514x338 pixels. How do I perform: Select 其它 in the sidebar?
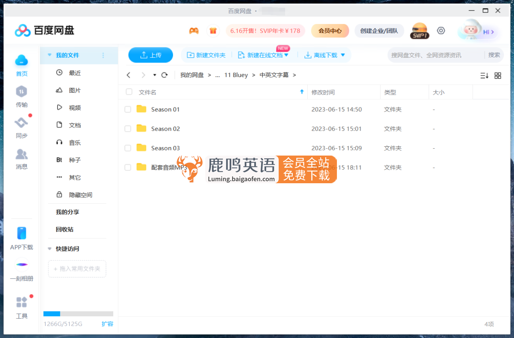coord(75,177)
